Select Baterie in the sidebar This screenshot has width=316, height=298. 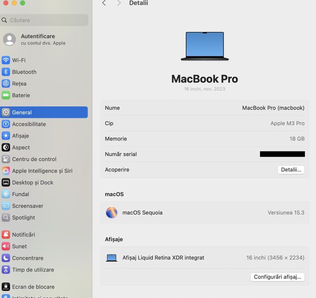[x=44, y=95]
